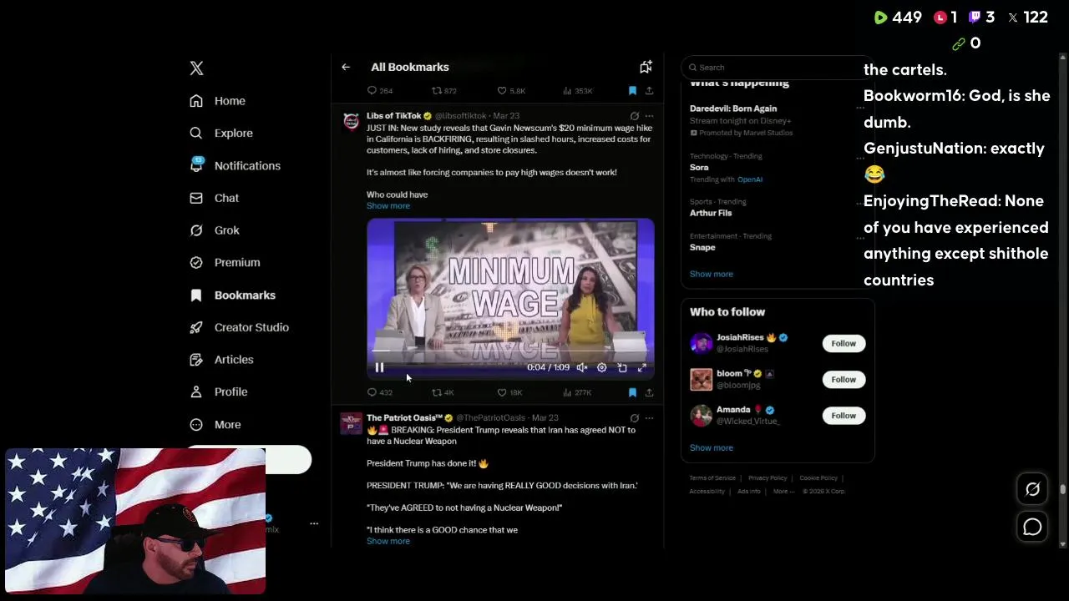Open video settings gear
The image size is (1069, 601).
601,367
